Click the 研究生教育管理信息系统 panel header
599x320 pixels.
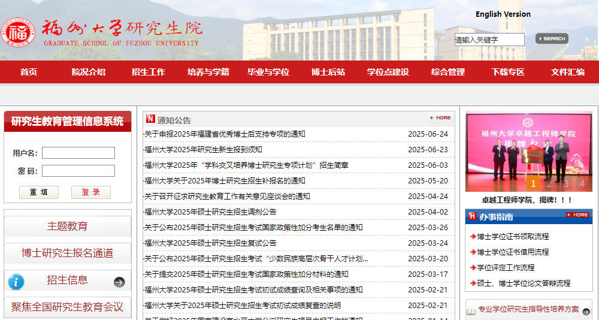(x=67, y=122)
